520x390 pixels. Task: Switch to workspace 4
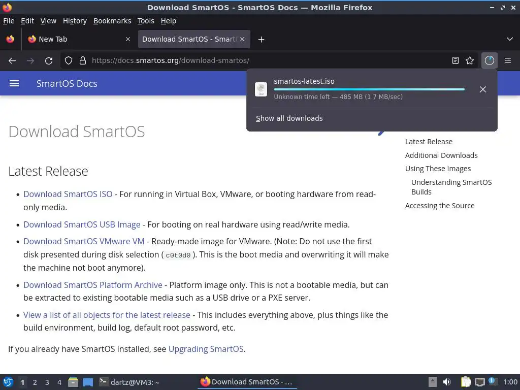[x=59, y=382]
